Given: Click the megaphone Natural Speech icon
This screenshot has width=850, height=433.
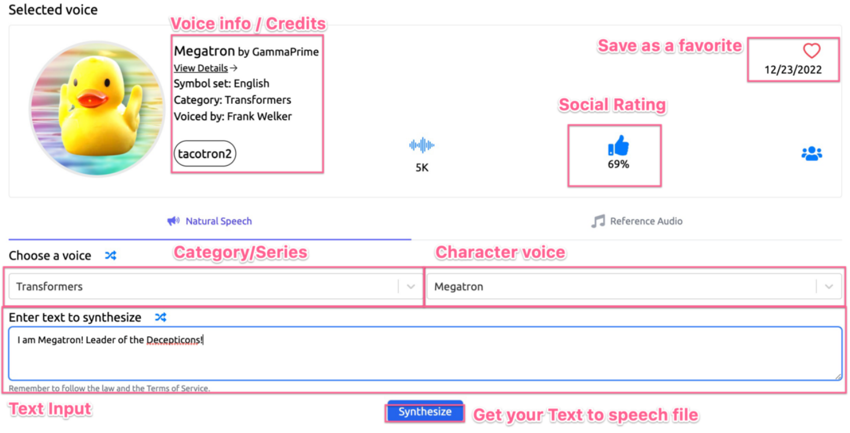Looking at the screenshot, I should click(x=173, y=221).
